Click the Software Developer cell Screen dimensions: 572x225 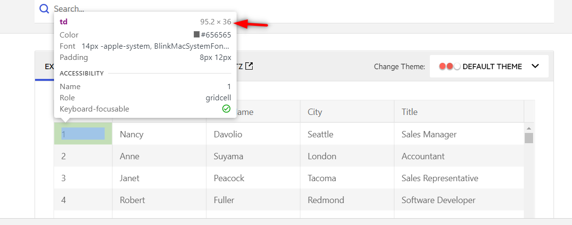438,200
